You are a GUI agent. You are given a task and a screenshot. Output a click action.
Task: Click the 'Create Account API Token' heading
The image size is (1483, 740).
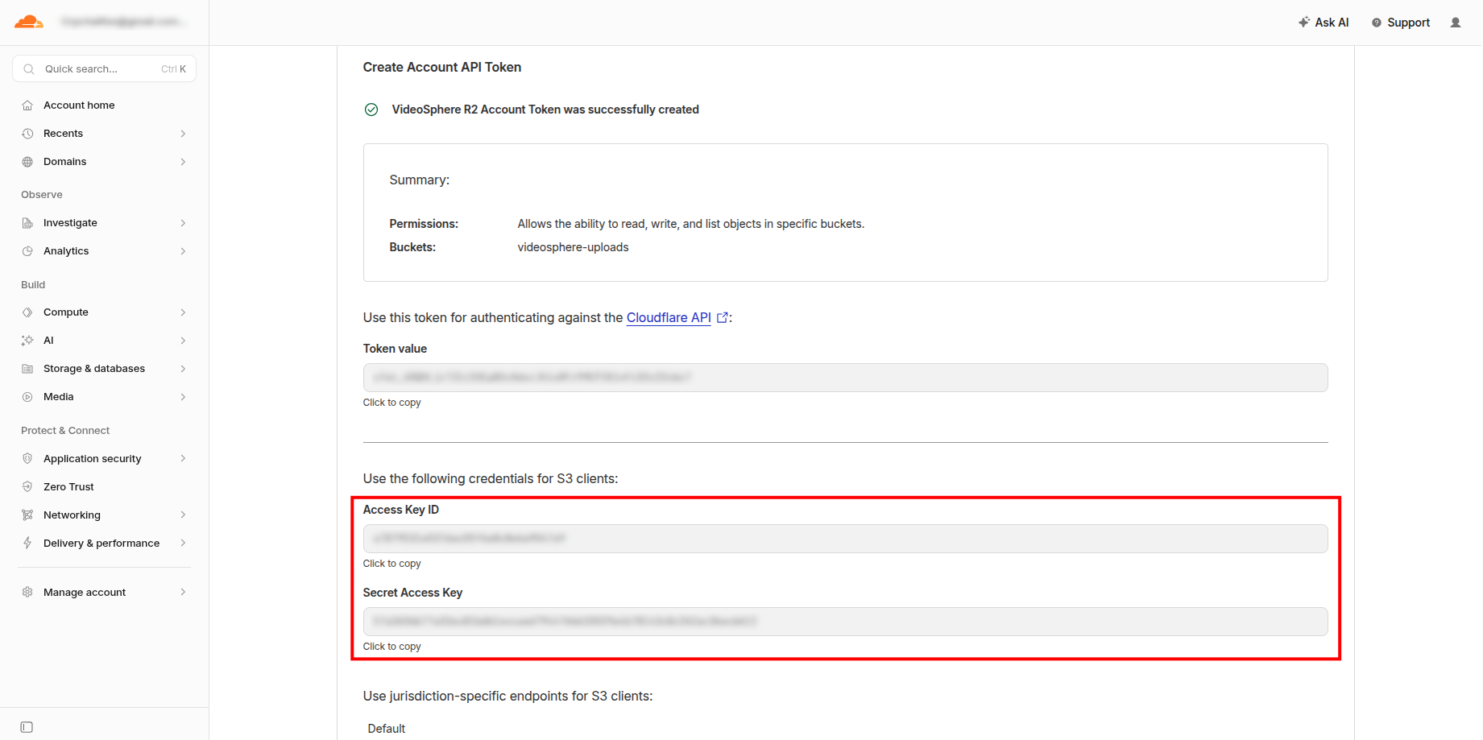[442, 68]
